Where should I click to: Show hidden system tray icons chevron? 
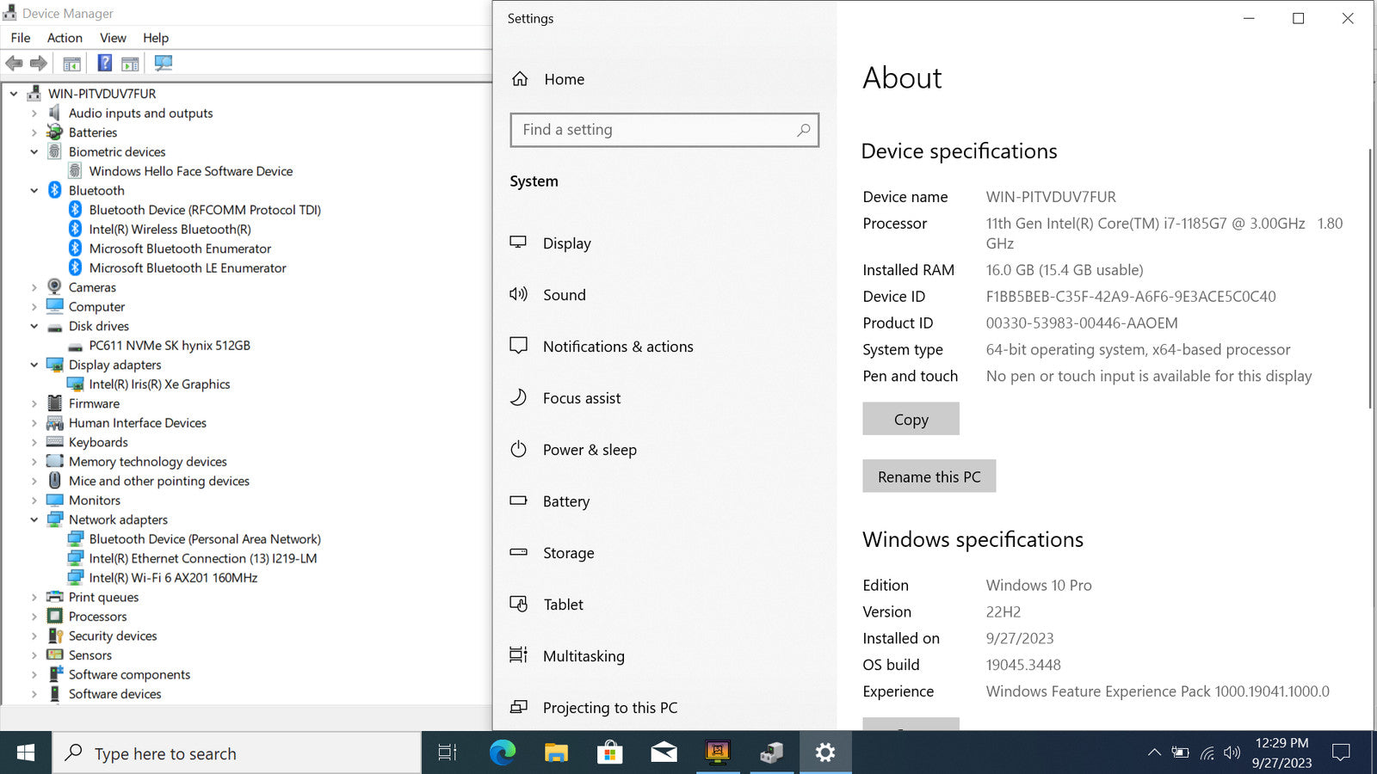(1154, 752)
